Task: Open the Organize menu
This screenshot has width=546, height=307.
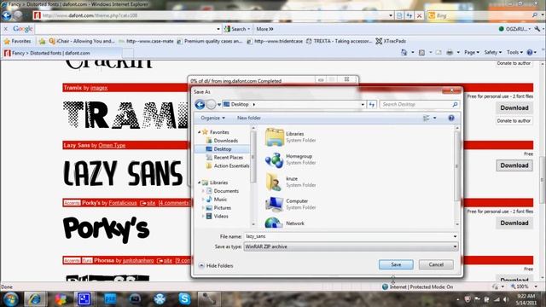Action: (212, 118)
